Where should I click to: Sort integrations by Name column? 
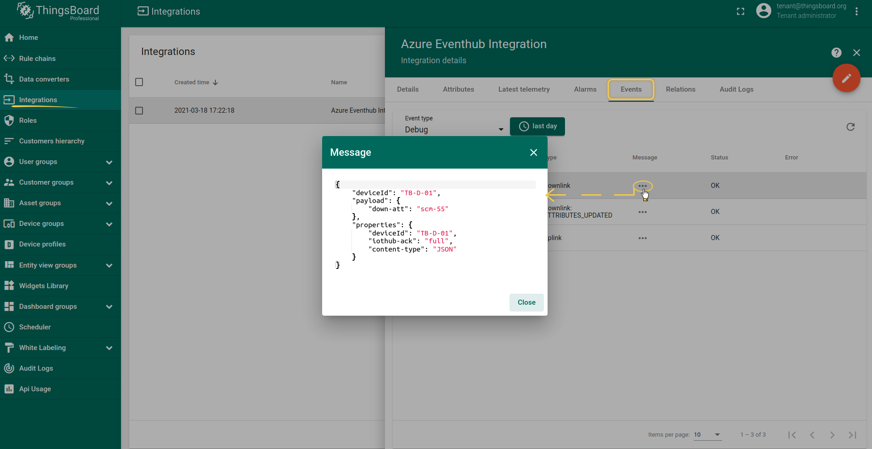pyautogui.click(x=339, y=82)
